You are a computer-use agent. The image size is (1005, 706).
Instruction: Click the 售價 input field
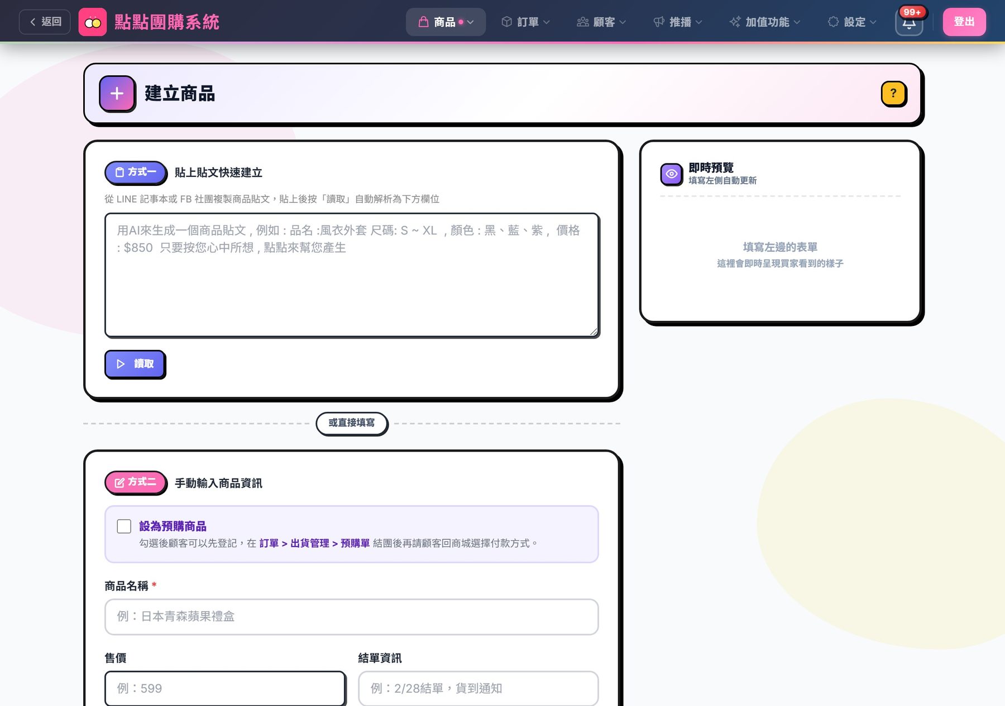point(225,688)
